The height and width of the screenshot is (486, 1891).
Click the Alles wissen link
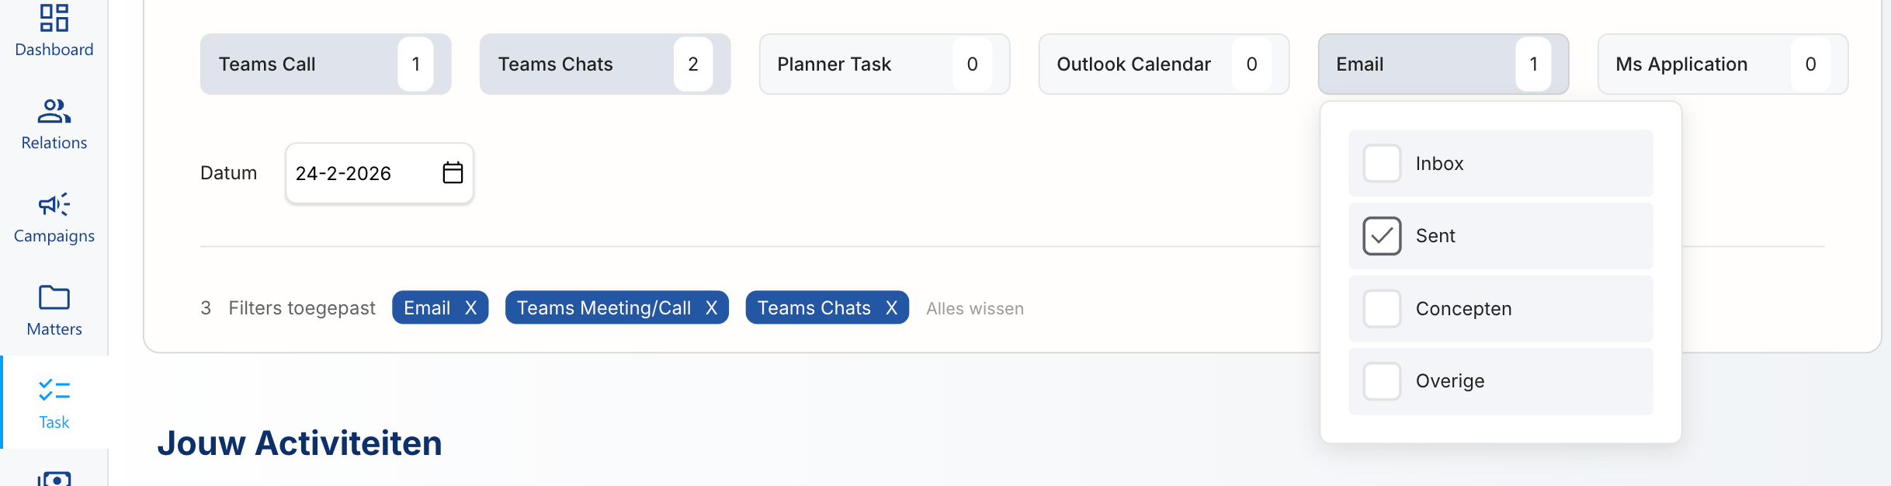click(x=974, y=309)
